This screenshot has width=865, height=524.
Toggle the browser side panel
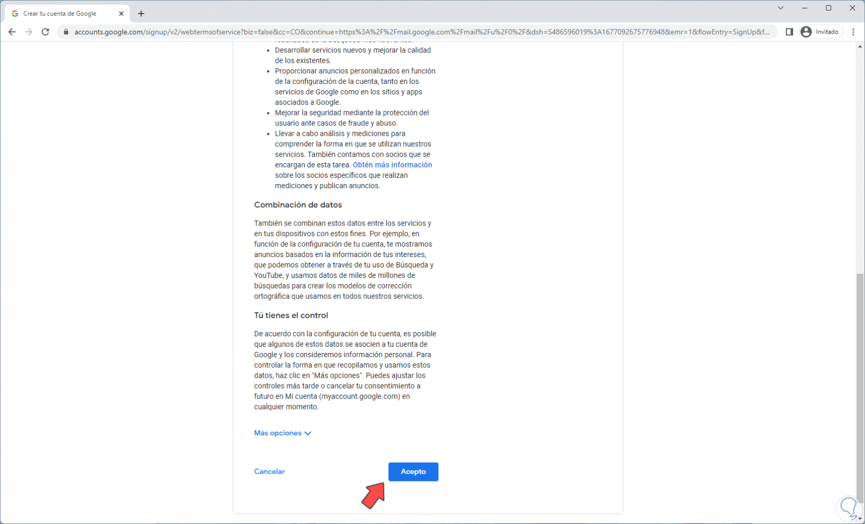[x=789, y=32]
